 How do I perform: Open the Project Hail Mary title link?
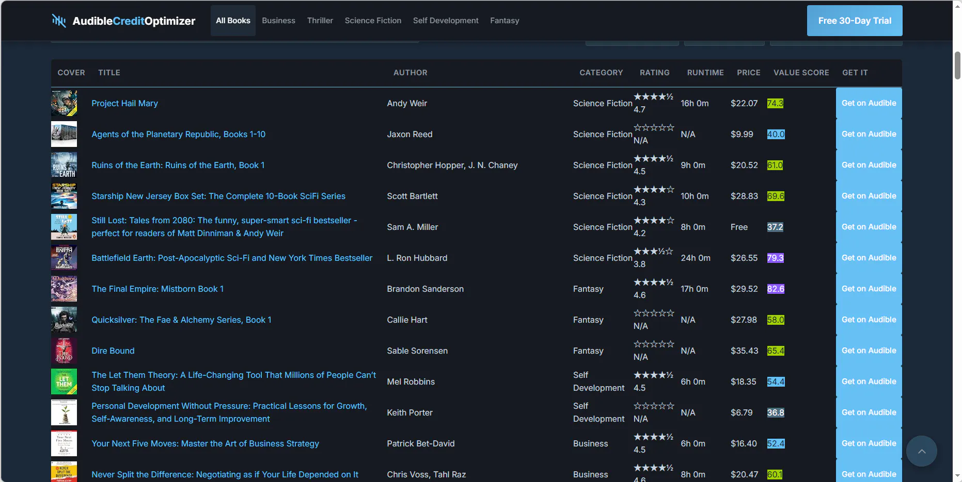(x=124, y=103)
